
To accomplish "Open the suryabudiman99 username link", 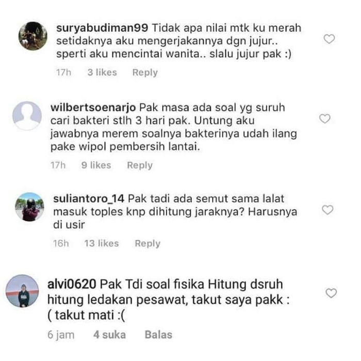I will coord(102,28).
